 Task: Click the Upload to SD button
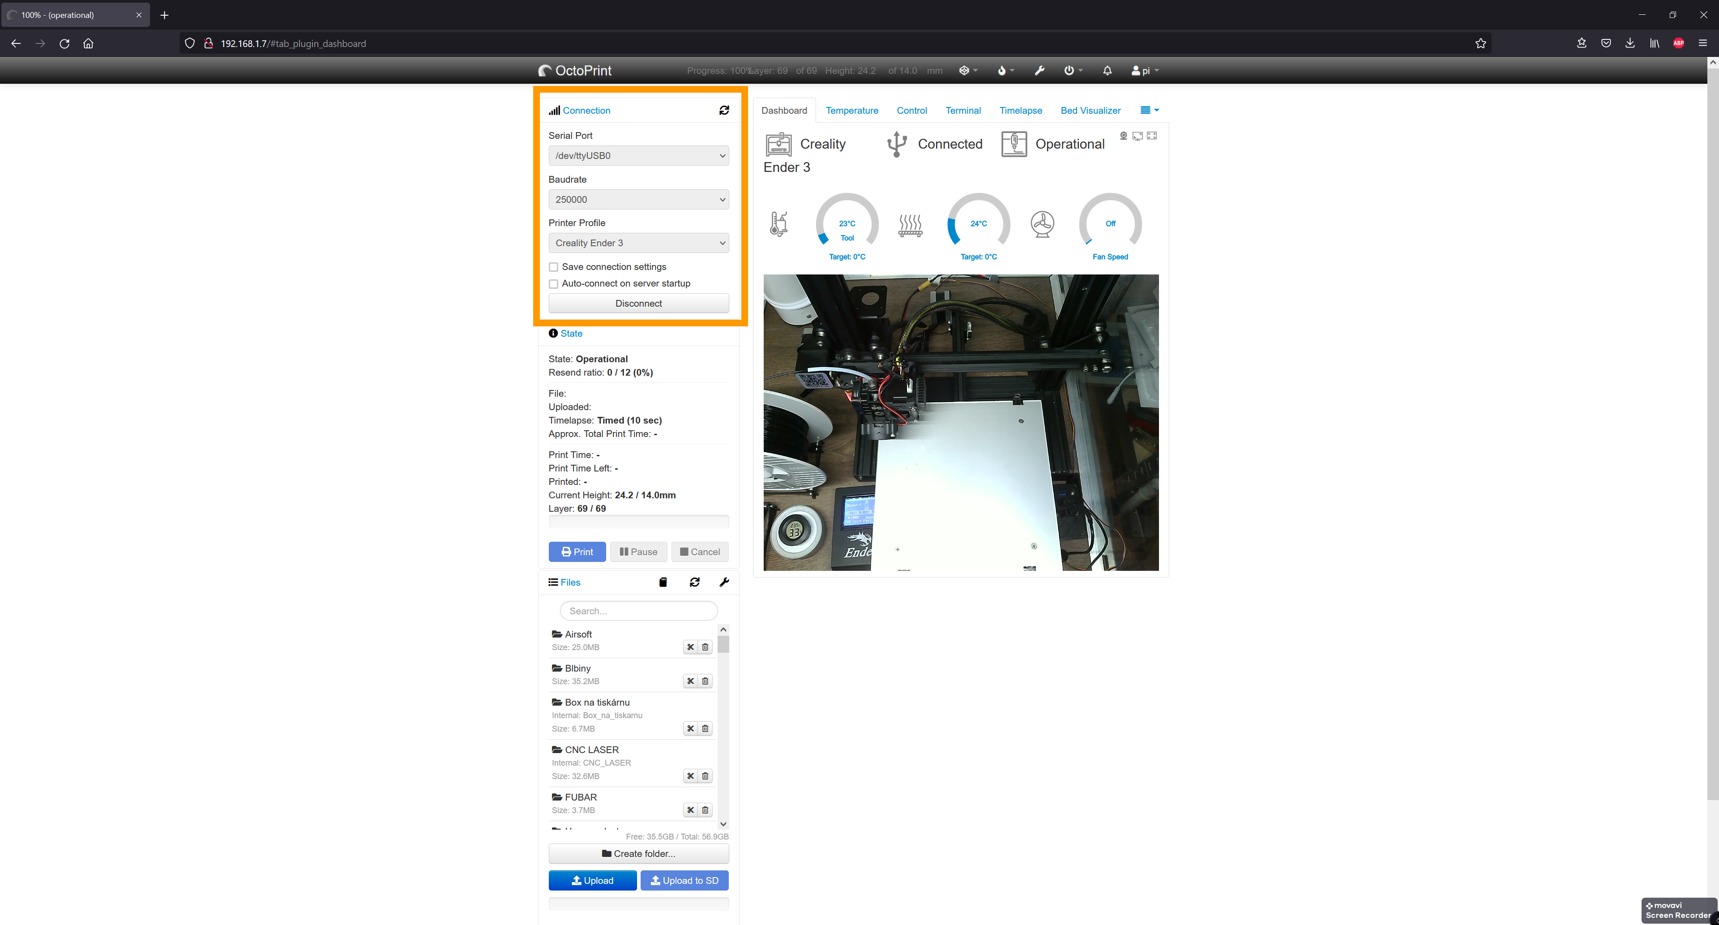(x=684, y=881)
